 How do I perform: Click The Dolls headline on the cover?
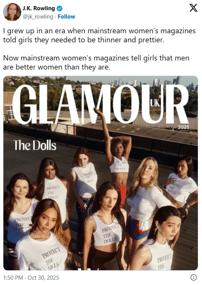34,146
